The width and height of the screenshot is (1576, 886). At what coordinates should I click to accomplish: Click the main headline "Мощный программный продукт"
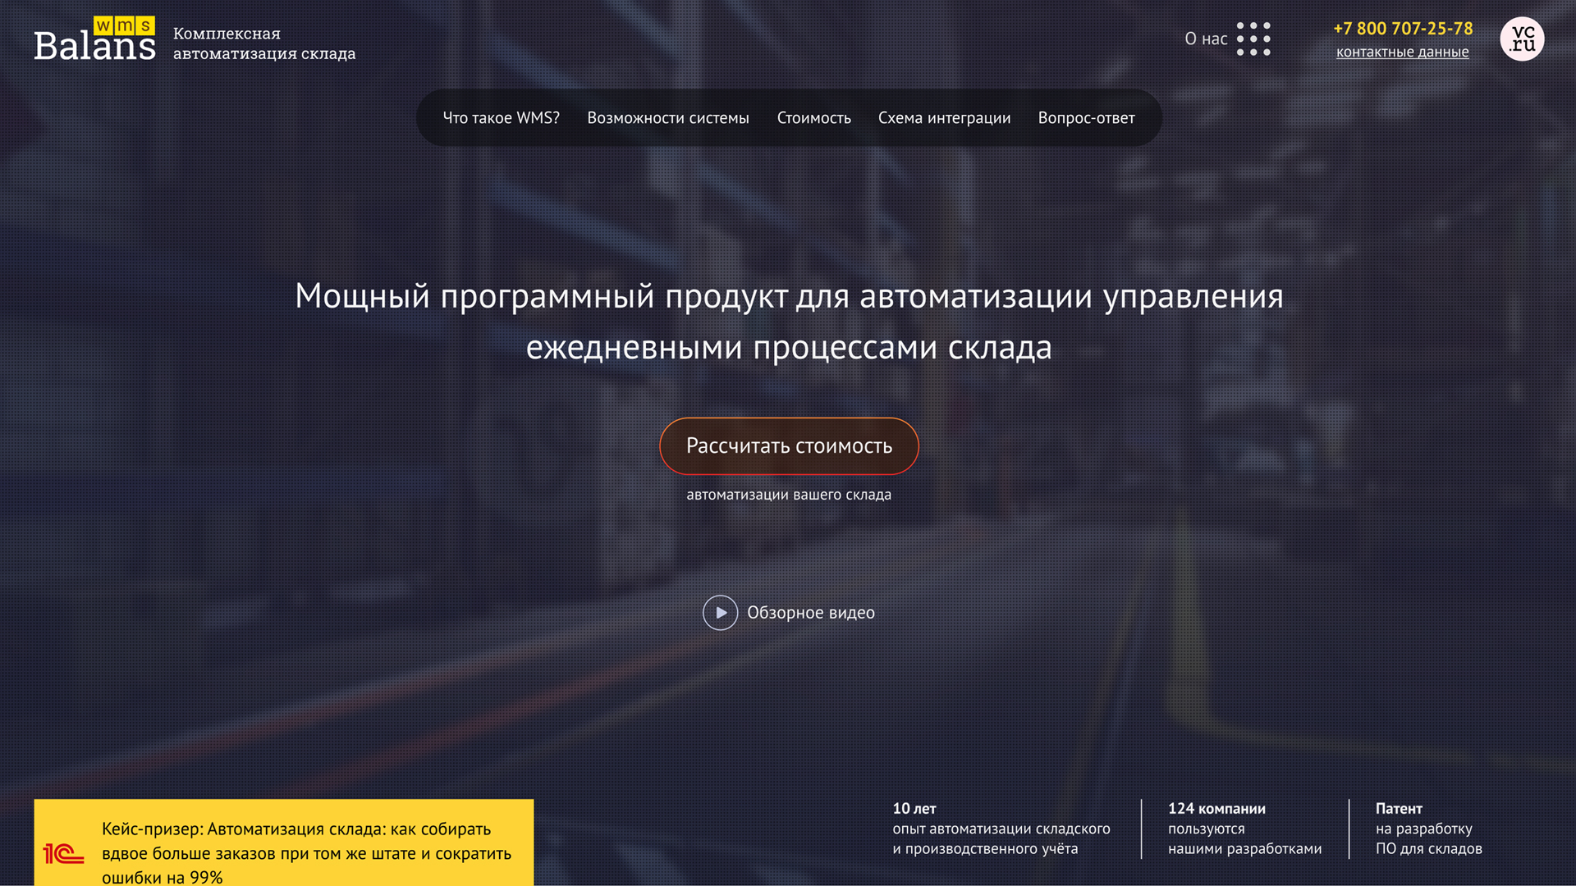[789, 322]
